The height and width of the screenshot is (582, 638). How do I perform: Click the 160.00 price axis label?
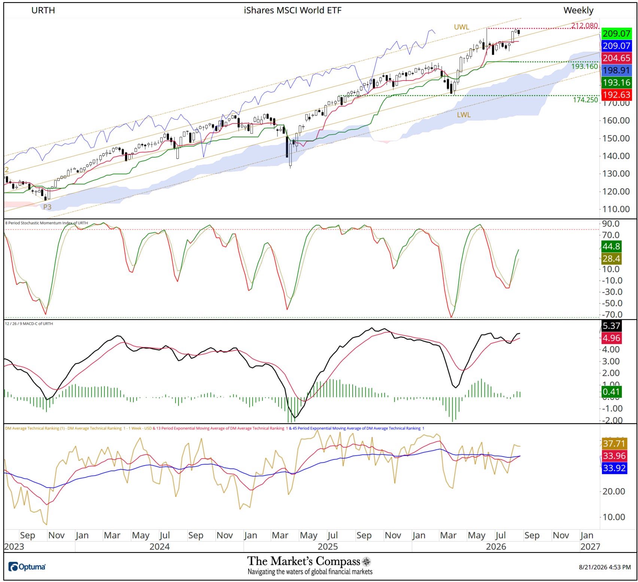[616, 121]
